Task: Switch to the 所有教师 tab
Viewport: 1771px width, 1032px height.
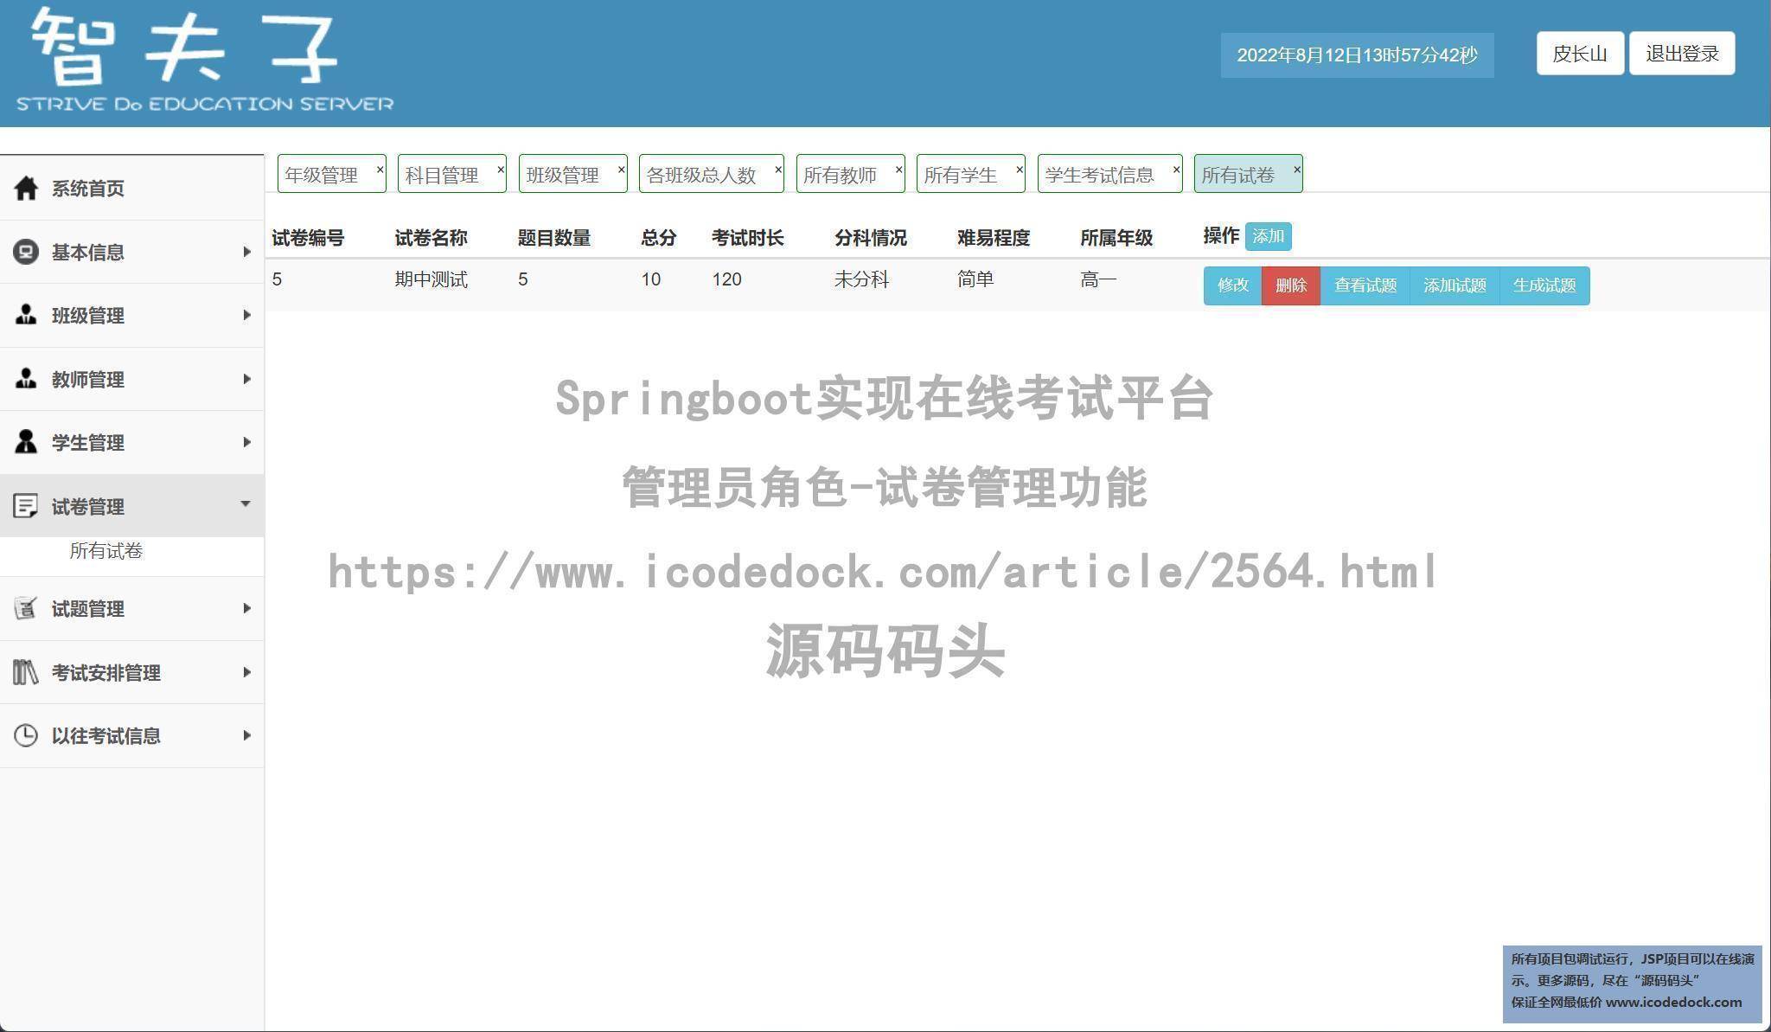Action: pos(840,175)
